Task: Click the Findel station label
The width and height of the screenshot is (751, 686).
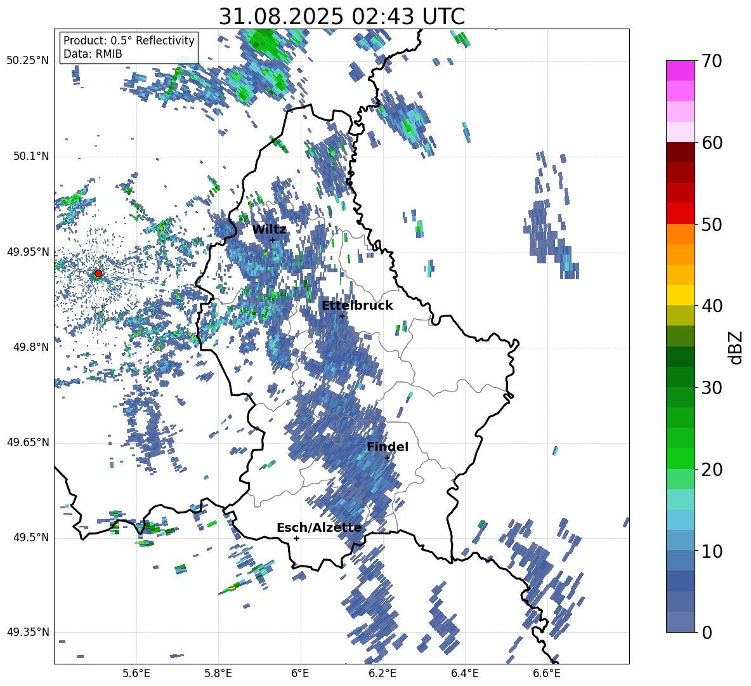Action: pyautogui.click(x=388, y=447)
